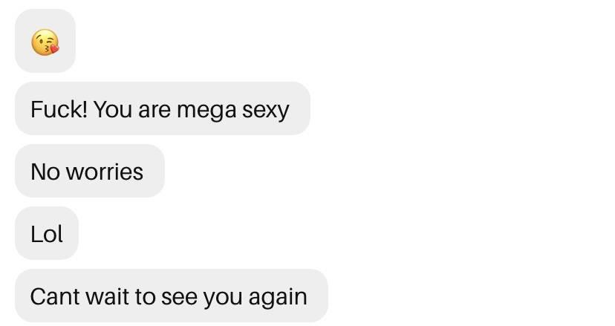
Task: Select the 'No worries' message bubble
Action: pyautogui.click(x=90, y=171)
